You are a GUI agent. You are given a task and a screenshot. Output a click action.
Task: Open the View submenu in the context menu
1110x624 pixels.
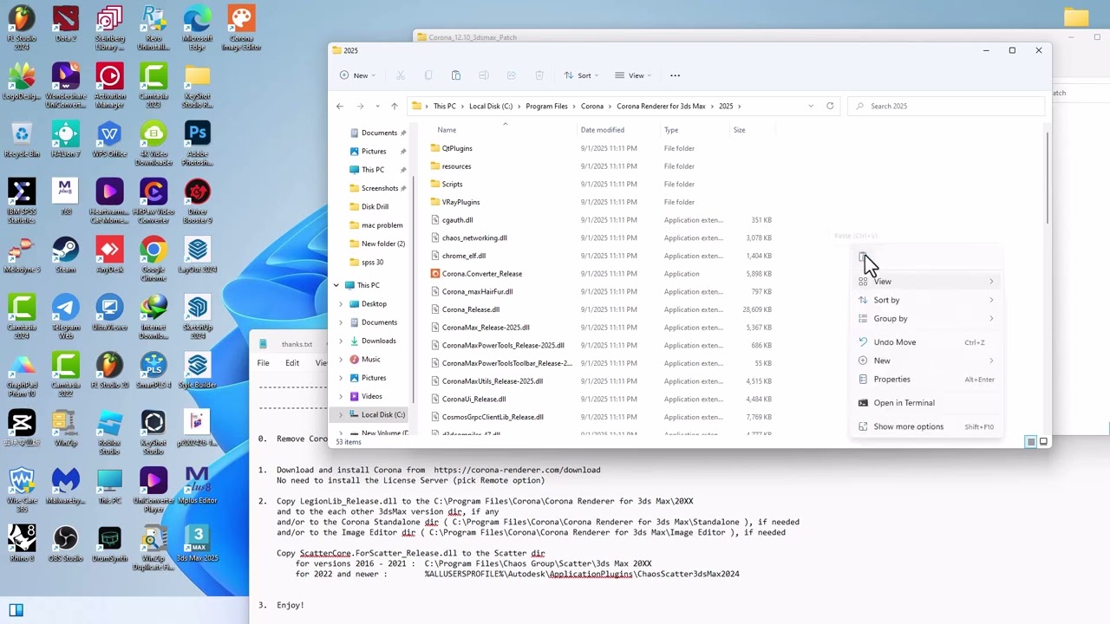pos(926,282)
